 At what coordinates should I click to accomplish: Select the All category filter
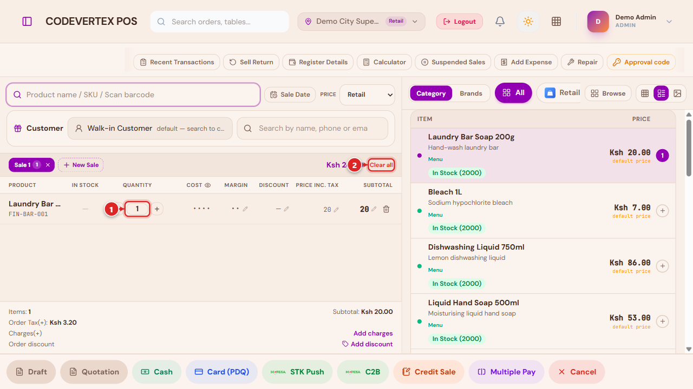513,93
